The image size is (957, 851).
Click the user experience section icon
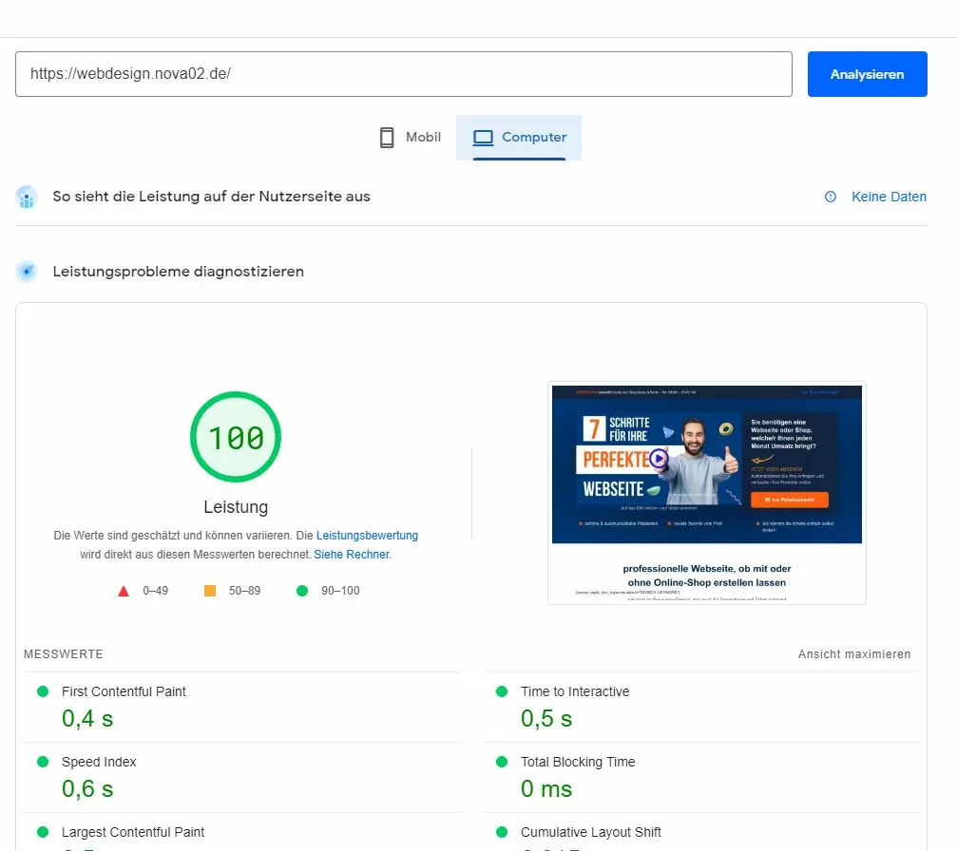click(x=28, y=198)
